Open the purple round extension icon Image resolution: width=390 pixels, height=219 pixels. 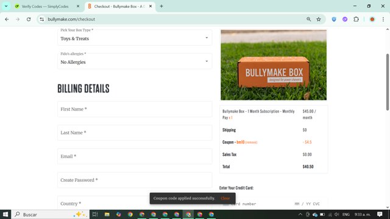(345, 19)
